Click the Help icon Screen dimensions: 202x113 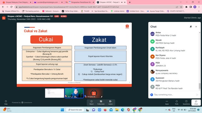(6, 102)
